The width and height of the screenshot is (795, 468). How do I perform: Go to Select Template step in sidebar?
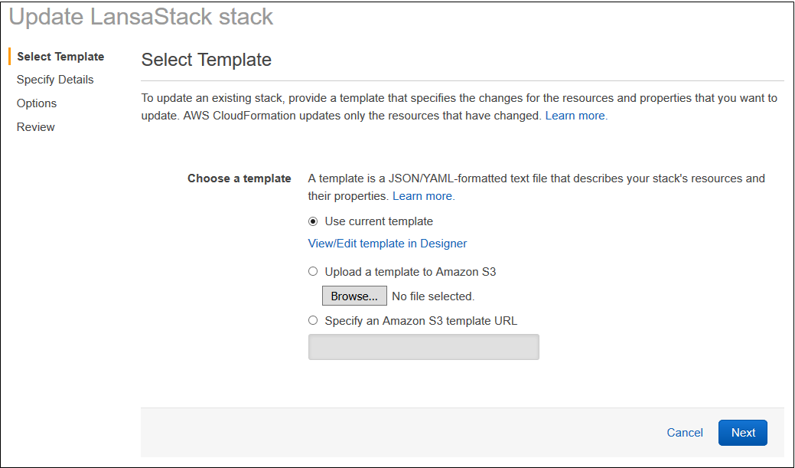tap(60, 57)
